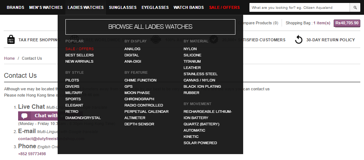
Task: Open the Men's Watches menu
Action: click(46, 7)
